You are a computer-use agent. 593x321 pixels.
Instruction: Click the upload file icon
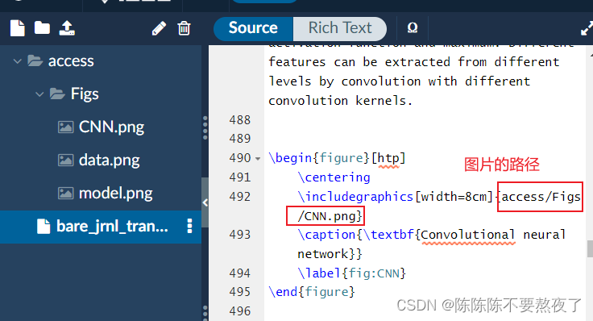pos(67,28)
